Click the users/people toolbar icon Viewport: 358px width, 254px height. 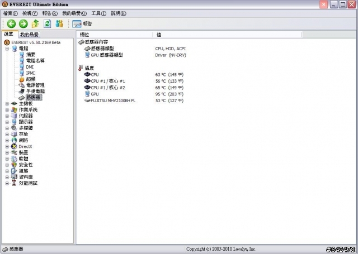[59, 23]
